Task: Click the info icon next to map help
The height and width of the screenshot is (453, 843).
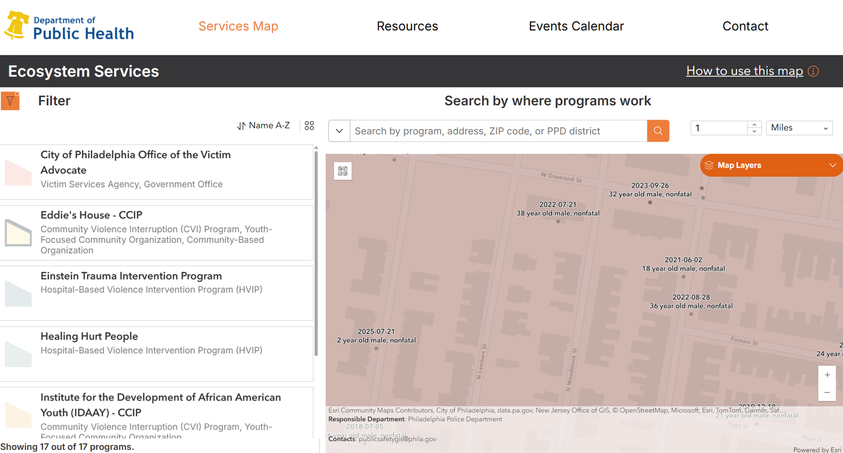Action: [x=813, y=71]
